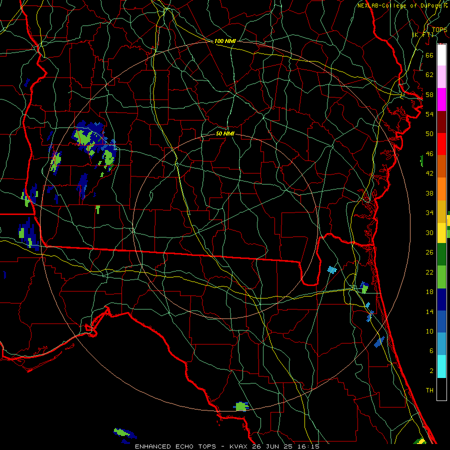The image size is (450, 450).
Task: Click the legend value "6"
Action: [431, 351]
